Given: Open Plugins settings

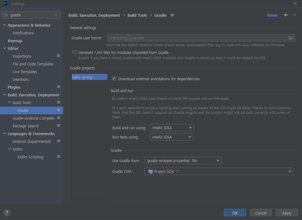Looking at the screenshot, I should [14, 87].
